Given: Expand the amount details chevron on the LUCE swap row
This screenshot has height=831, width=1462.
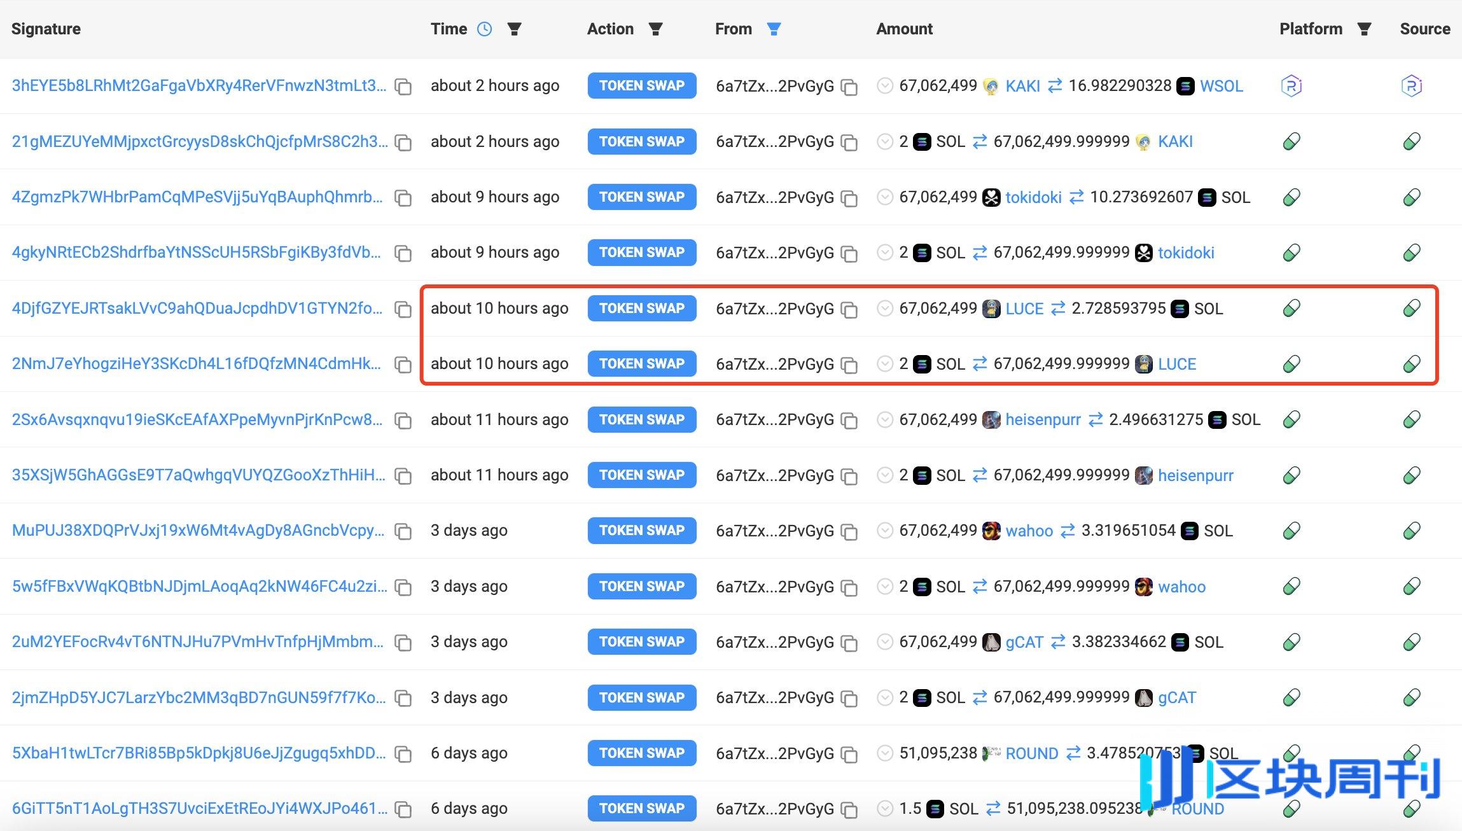Looking at the screenshot, I should [x=885, y=309].
